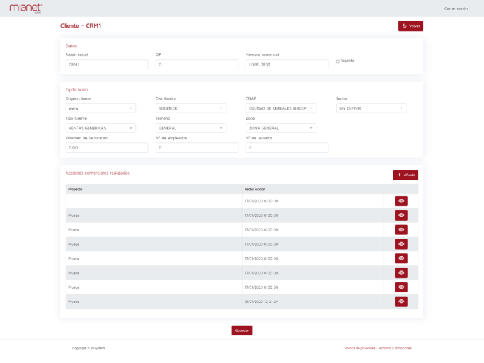Open the Zona dropdown showing ZONA GENERAL
484x363 pixels.
click(281, 128)
